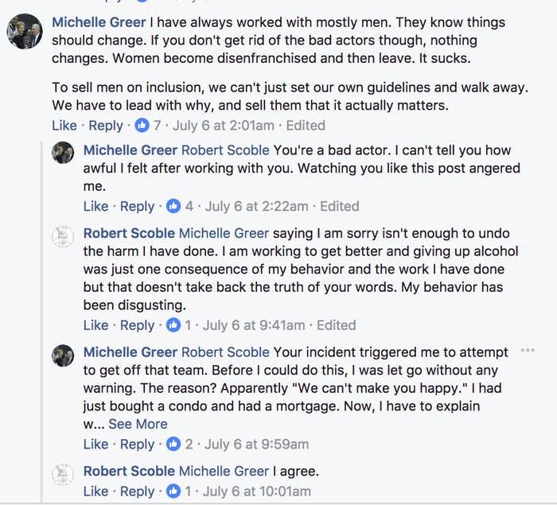This screenshot has width=557, height=505.
Task: Open Robert Scoble's avatar on sorry comment
Action: click(63, 236)
